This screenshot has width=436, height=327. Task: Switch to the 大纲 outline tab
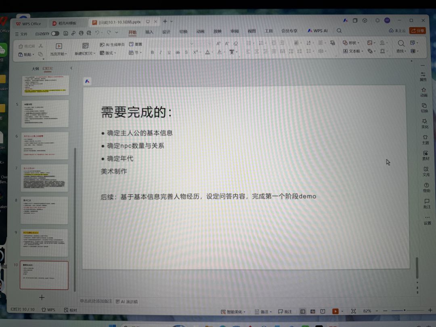point(35,69)
